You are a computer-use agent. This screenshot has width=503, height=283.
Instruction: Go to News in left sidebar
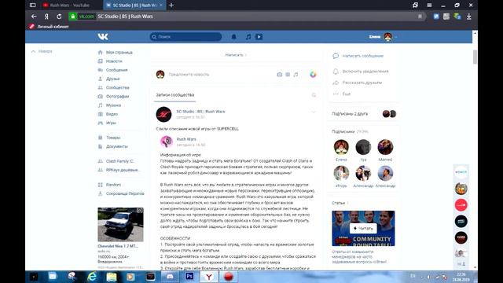tap(114, 61)
